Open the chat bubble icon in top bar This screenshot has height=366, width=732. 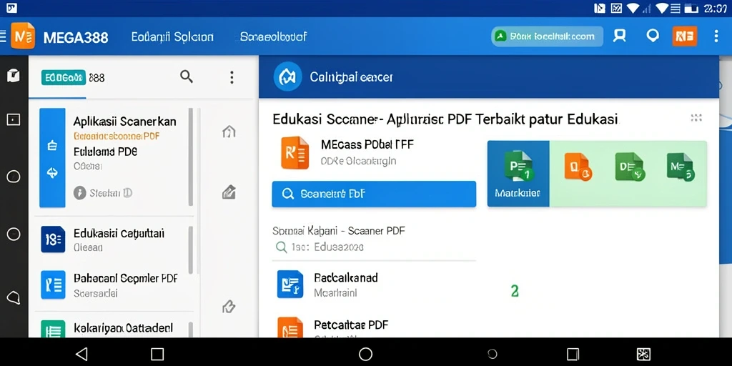point(620,36)
